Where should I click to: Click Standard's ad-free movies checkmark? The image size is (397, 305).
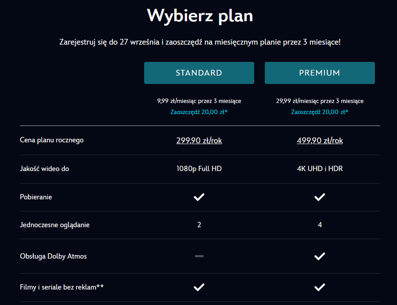[199, 287]
